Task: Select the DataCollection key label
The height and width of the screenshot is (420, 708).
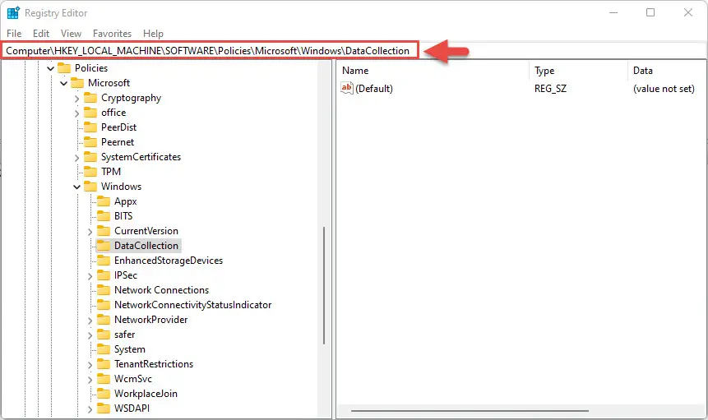Action: (x=146, y=246)
